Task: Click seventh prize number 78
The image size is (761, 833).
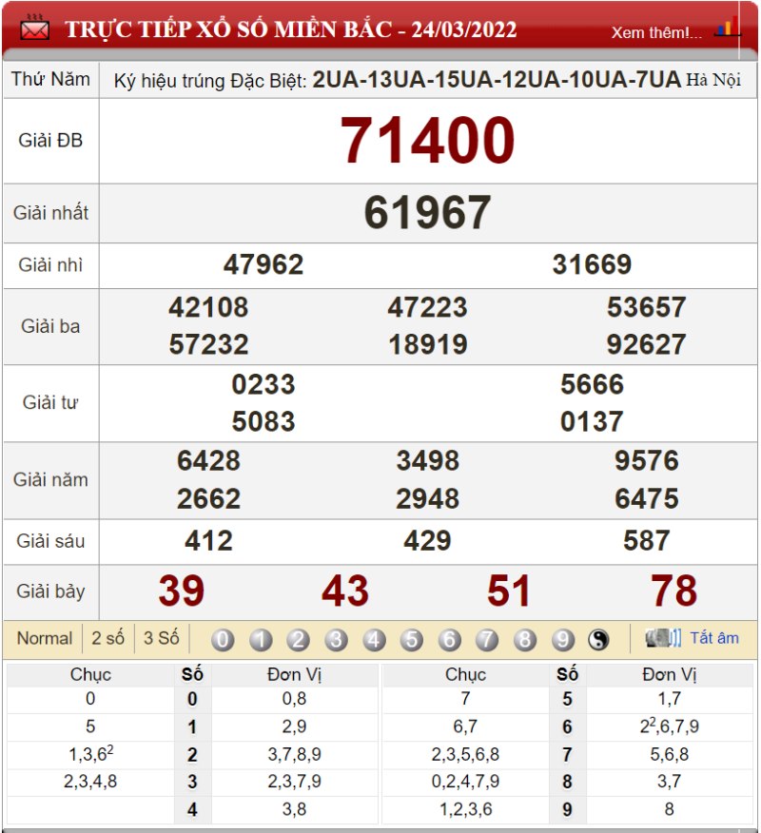Action: [673, 591]
